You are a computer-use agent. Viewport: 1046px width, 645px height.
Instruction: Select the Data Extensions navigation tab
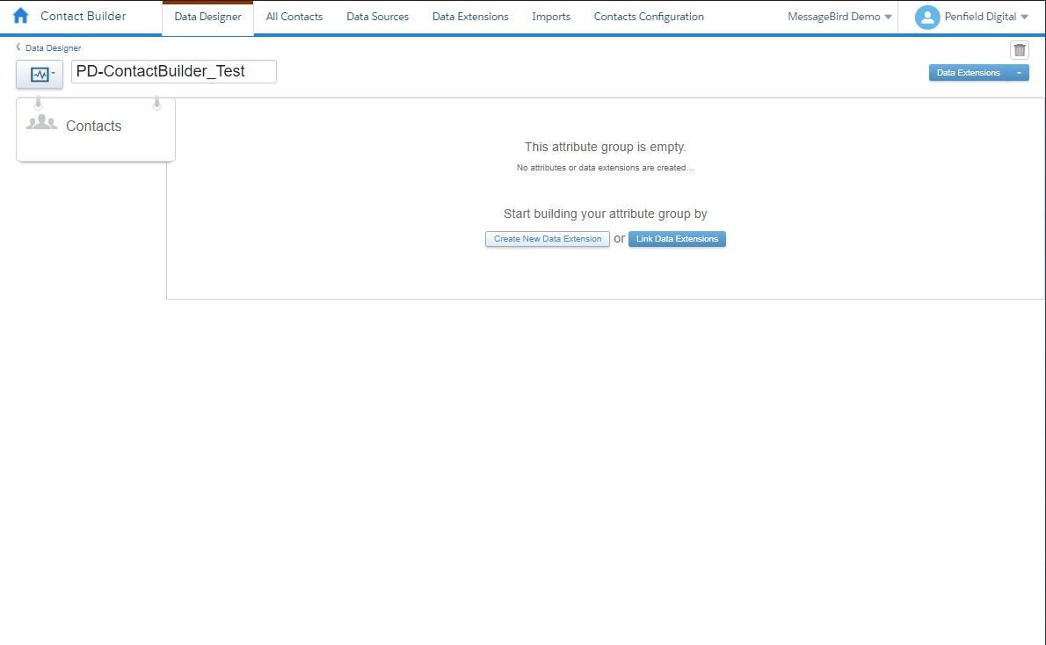coord(469,17)
